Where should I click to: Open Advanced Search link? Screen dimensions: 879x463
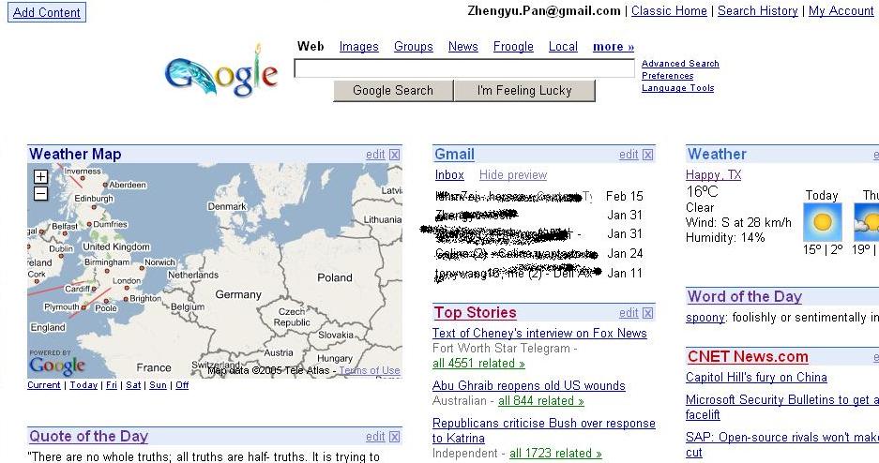[680, 64]
